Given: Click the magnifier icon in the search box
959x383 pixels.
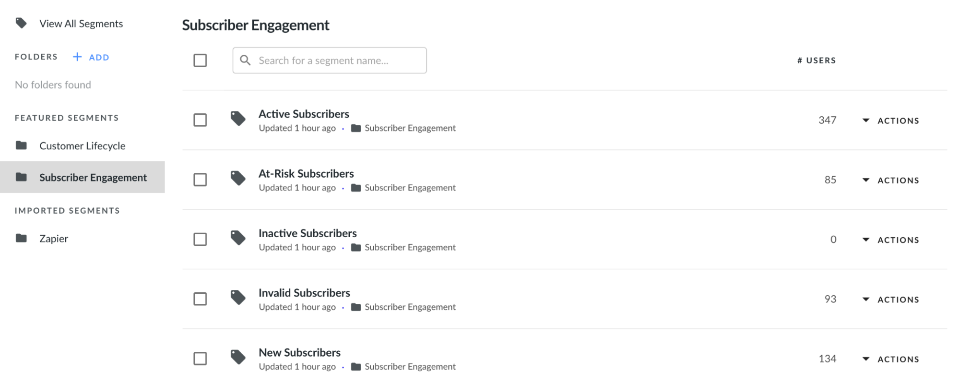Looking at the screenshot, I should pyautogui.click(x=245, y=60).
